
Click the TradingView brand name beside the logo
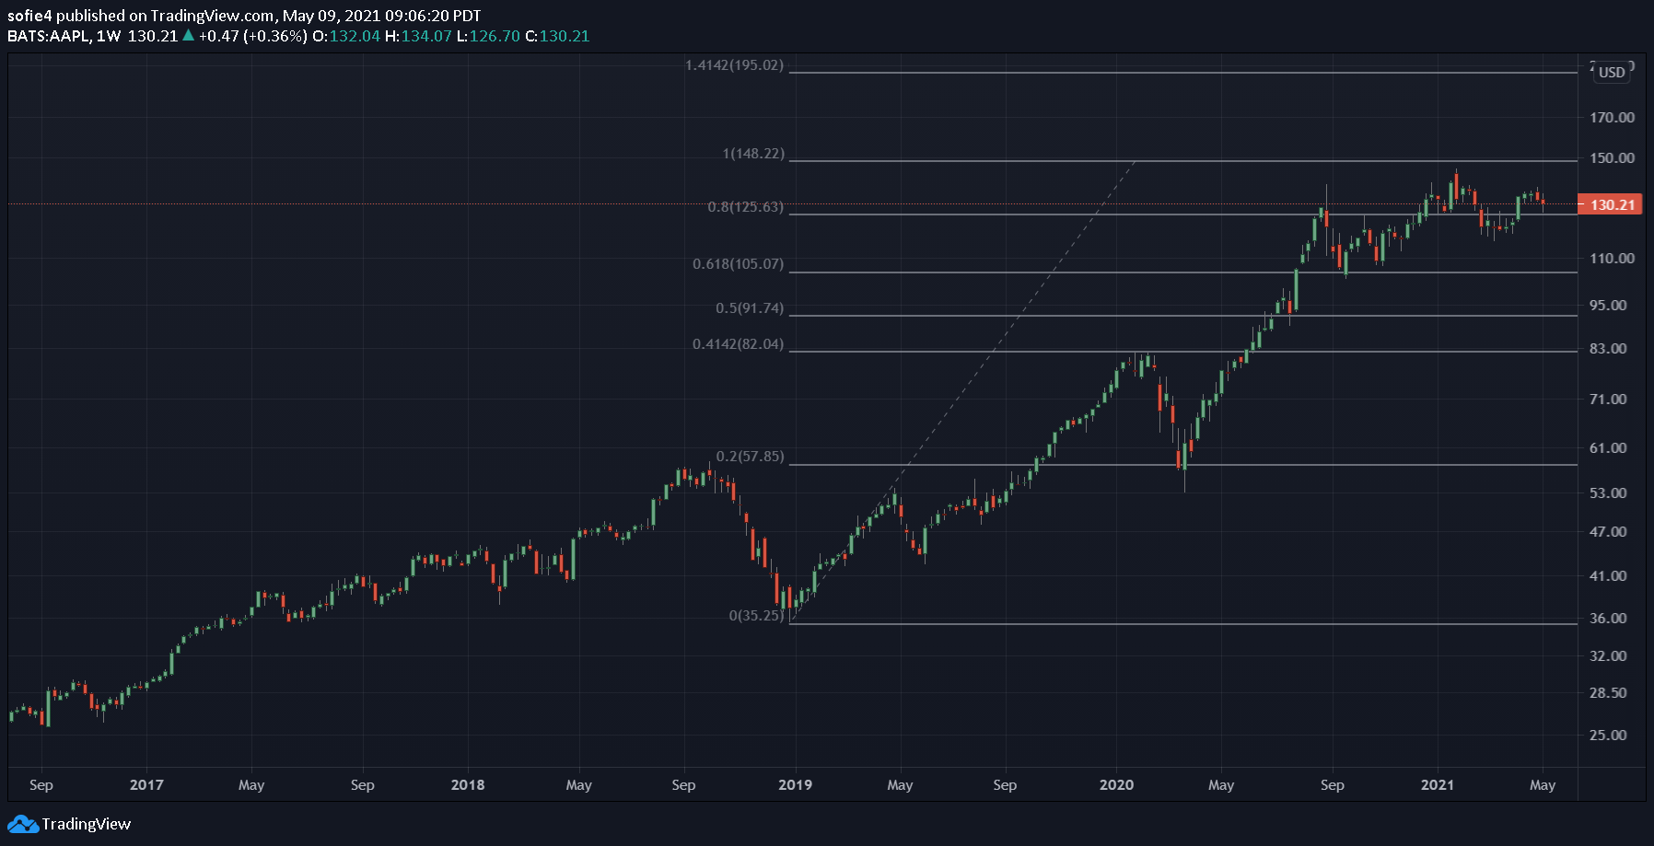pyautogui.click(x=87, y=824)
